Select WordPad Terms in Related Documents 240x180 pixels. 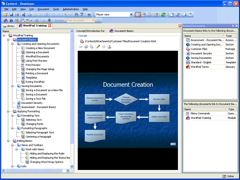click(201, 67)
